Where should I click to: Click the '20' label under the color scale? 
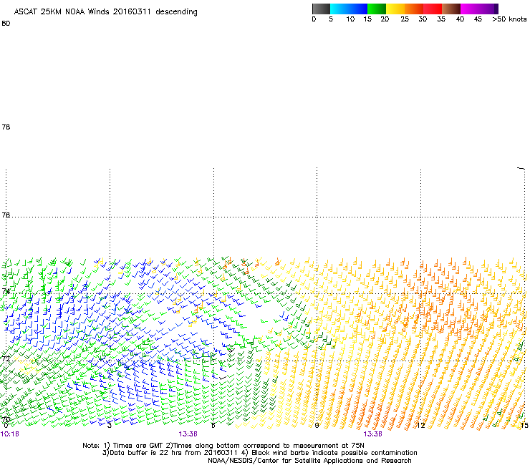[x=385, y=19]
